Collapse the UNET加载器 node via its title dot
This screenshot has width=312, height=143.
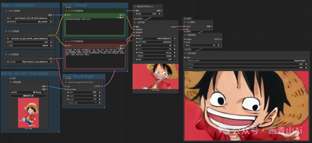click(x=6, y=11)
